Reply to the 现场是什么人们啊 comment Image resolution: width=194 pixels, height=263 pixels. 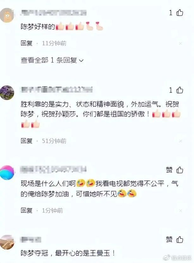[27, 210]
